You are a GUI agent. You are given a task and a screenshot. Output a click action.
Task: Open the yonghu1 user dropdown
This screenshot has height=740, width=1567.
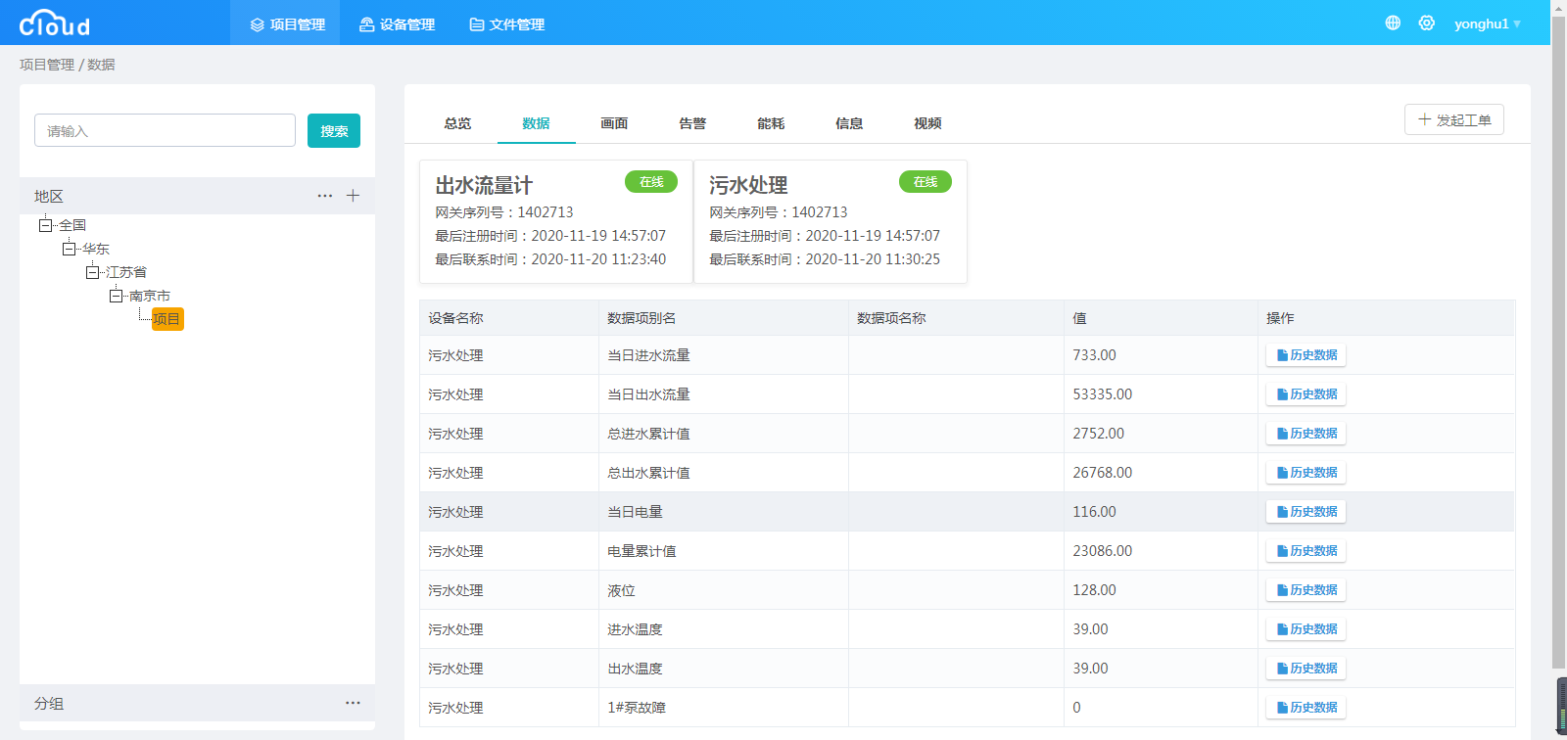pos(1488,23)
